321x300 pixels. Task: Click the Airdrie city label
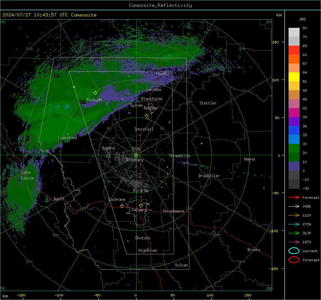tap(141, 190)
